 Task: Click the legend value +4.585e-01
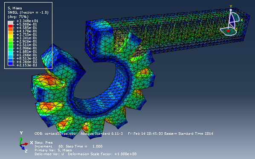click(27, 28)
